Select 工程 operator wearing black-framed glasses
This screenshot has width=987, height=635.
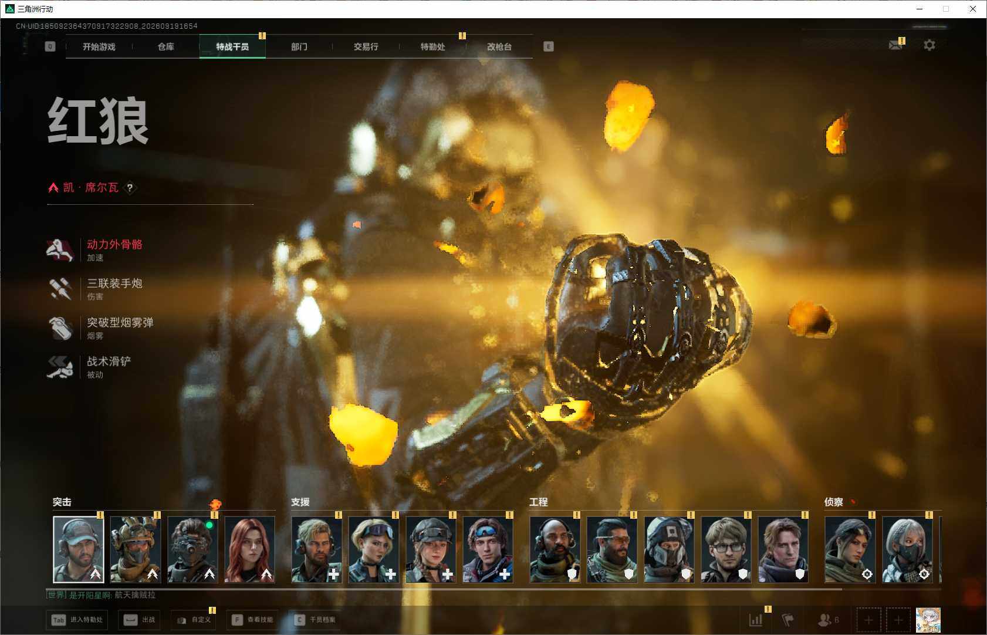(x=726, y=549)
